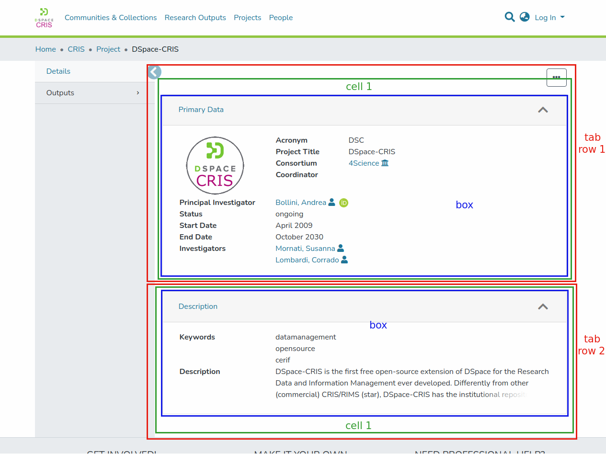Screen dimensions: 606x454
Task: Collapse the Description section chevron
Action: pos(542,306)
